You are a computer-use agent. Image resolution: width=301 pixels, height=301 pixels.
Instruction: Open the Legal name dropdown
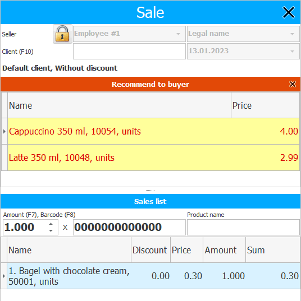coord(292,34)
